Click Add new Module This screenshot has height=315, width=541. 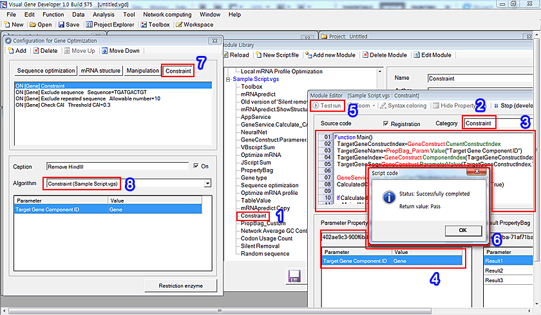click(330, 55)
